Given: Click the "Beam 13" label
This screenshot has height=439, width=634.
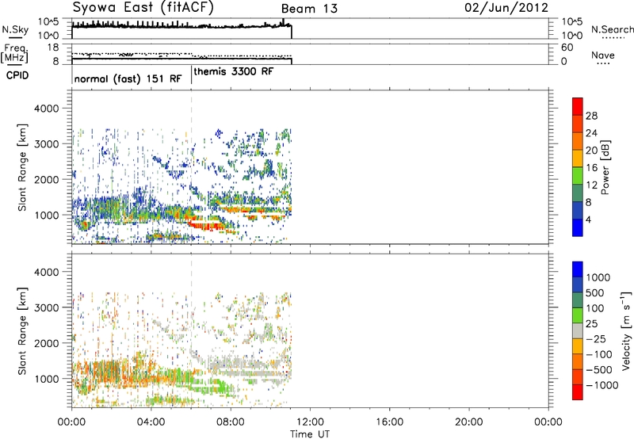Looking at the screenshot, I should pos(309,9).
